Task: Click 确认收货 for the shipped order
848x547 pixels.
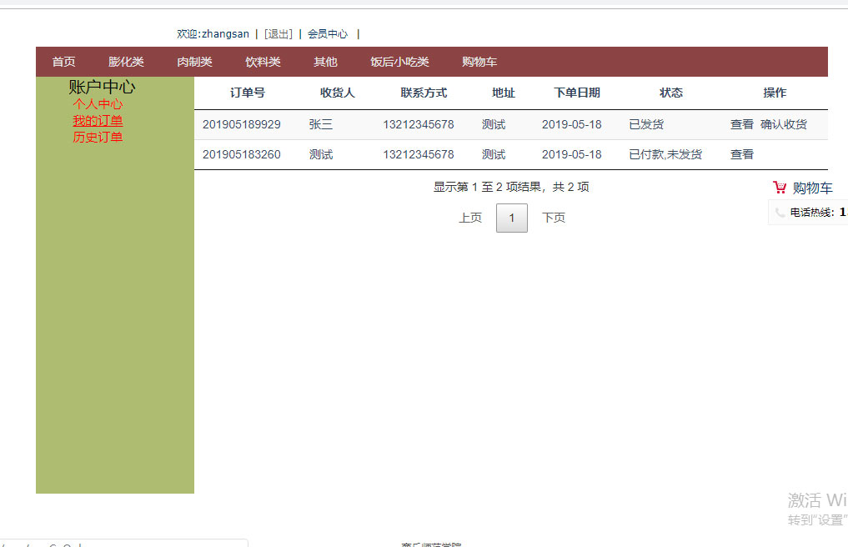Action: click(x=783, y=124)
